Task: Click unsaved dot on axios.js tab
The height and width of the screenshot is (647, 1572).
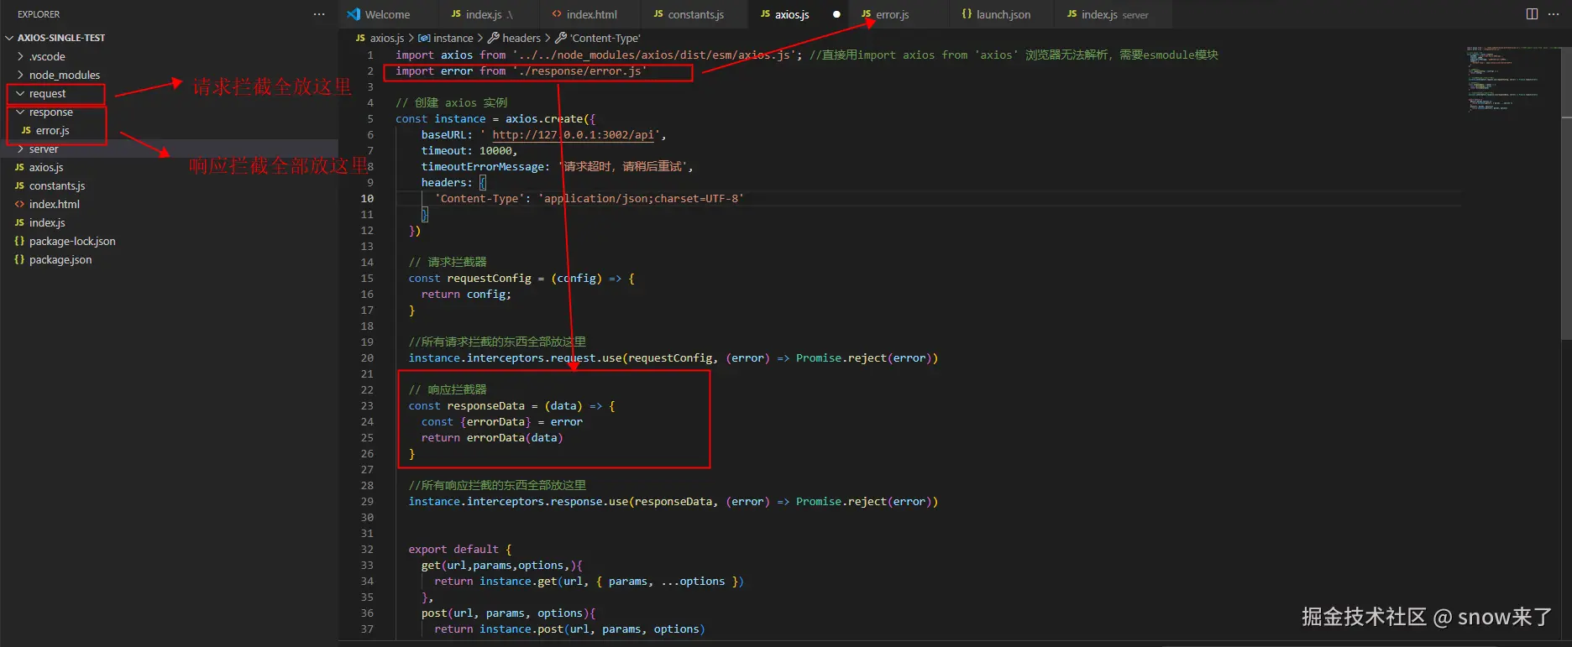Action: 836,14
